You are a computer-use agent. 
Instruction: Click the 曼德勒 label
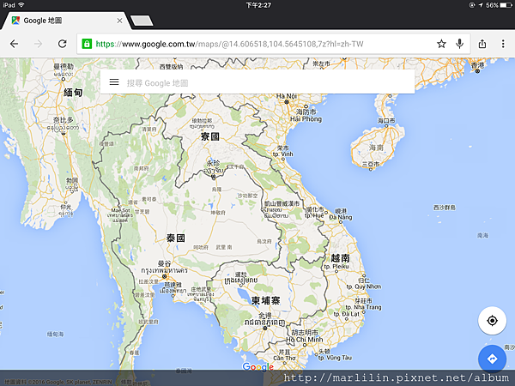pyautogui.click(x=64, y=67)
